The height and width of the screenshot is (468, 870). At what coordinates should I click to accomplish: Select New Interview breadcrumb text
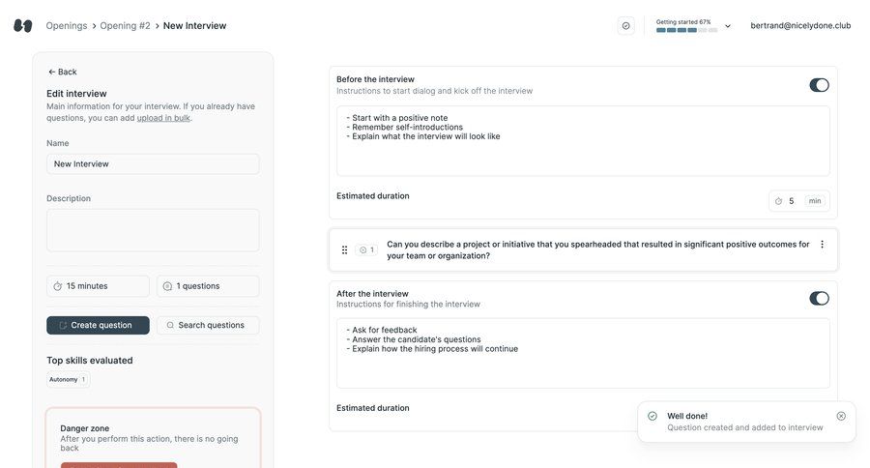click(x=194, y=25)
